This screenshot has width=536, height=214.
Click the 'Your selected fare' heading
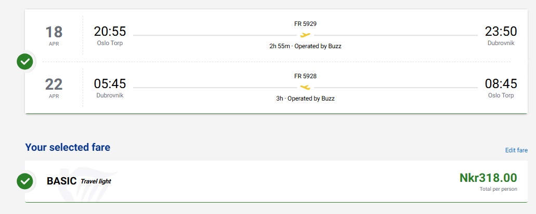[x=68, y=147]
